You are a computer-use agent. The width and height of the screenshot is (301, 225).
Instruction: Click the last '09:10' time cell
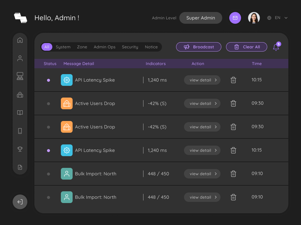pyautogui.click(x=257, y=197)
